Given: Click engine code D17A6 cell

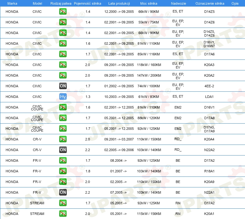Looking at the screenshot, I should click(209, 54).
